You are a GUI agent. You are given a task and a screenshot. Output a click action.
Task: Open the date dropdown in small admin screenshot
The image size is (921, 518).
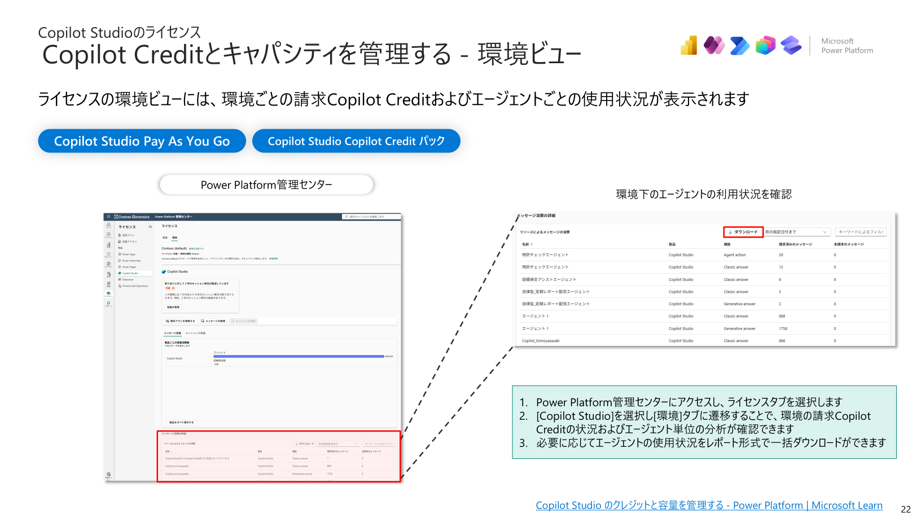click(338, 444)
